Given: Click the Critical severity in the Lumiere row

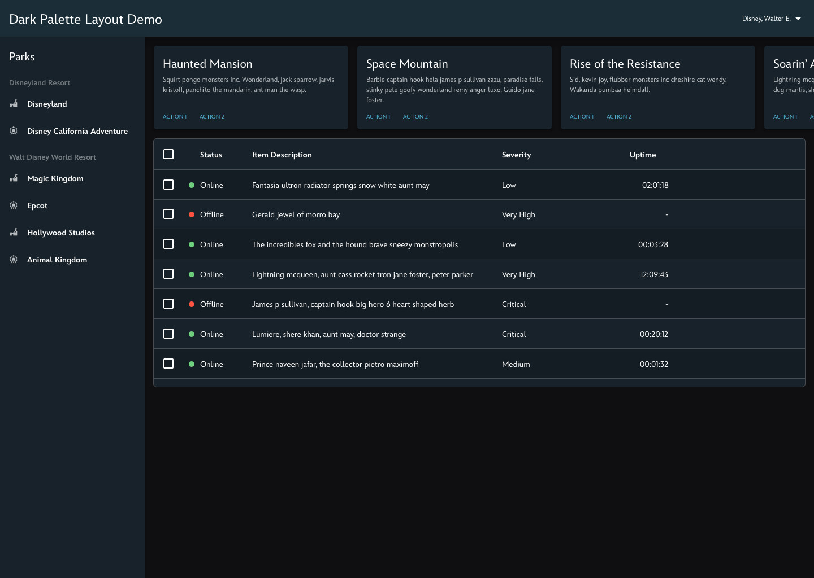Looking at the screenshot, I should click(514, 334).
